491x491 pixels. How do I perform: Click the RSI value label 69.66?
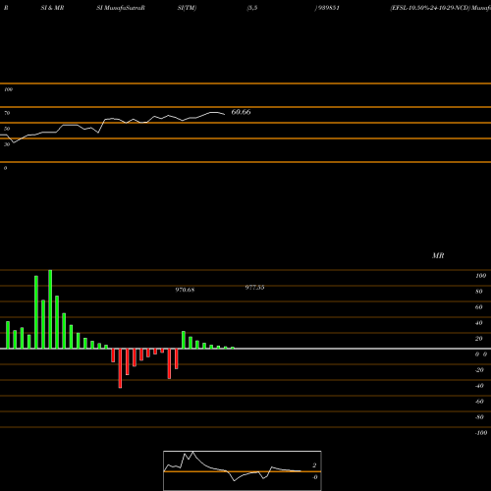241,112
